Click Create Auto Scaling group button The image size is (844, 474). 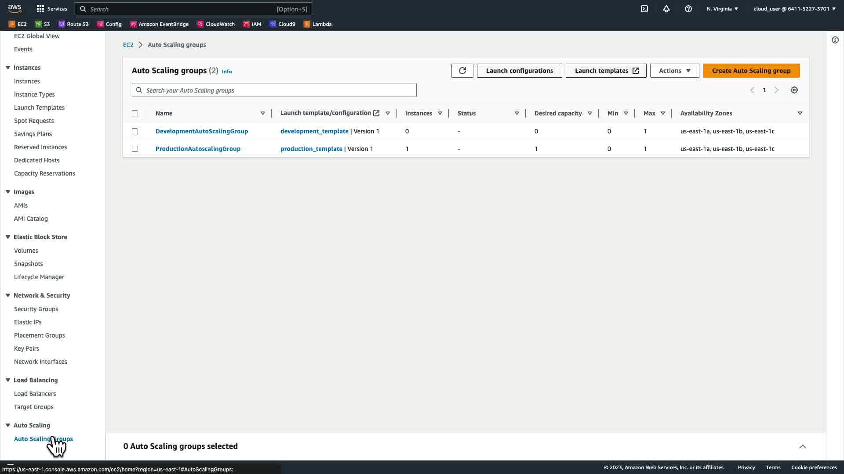751,71
